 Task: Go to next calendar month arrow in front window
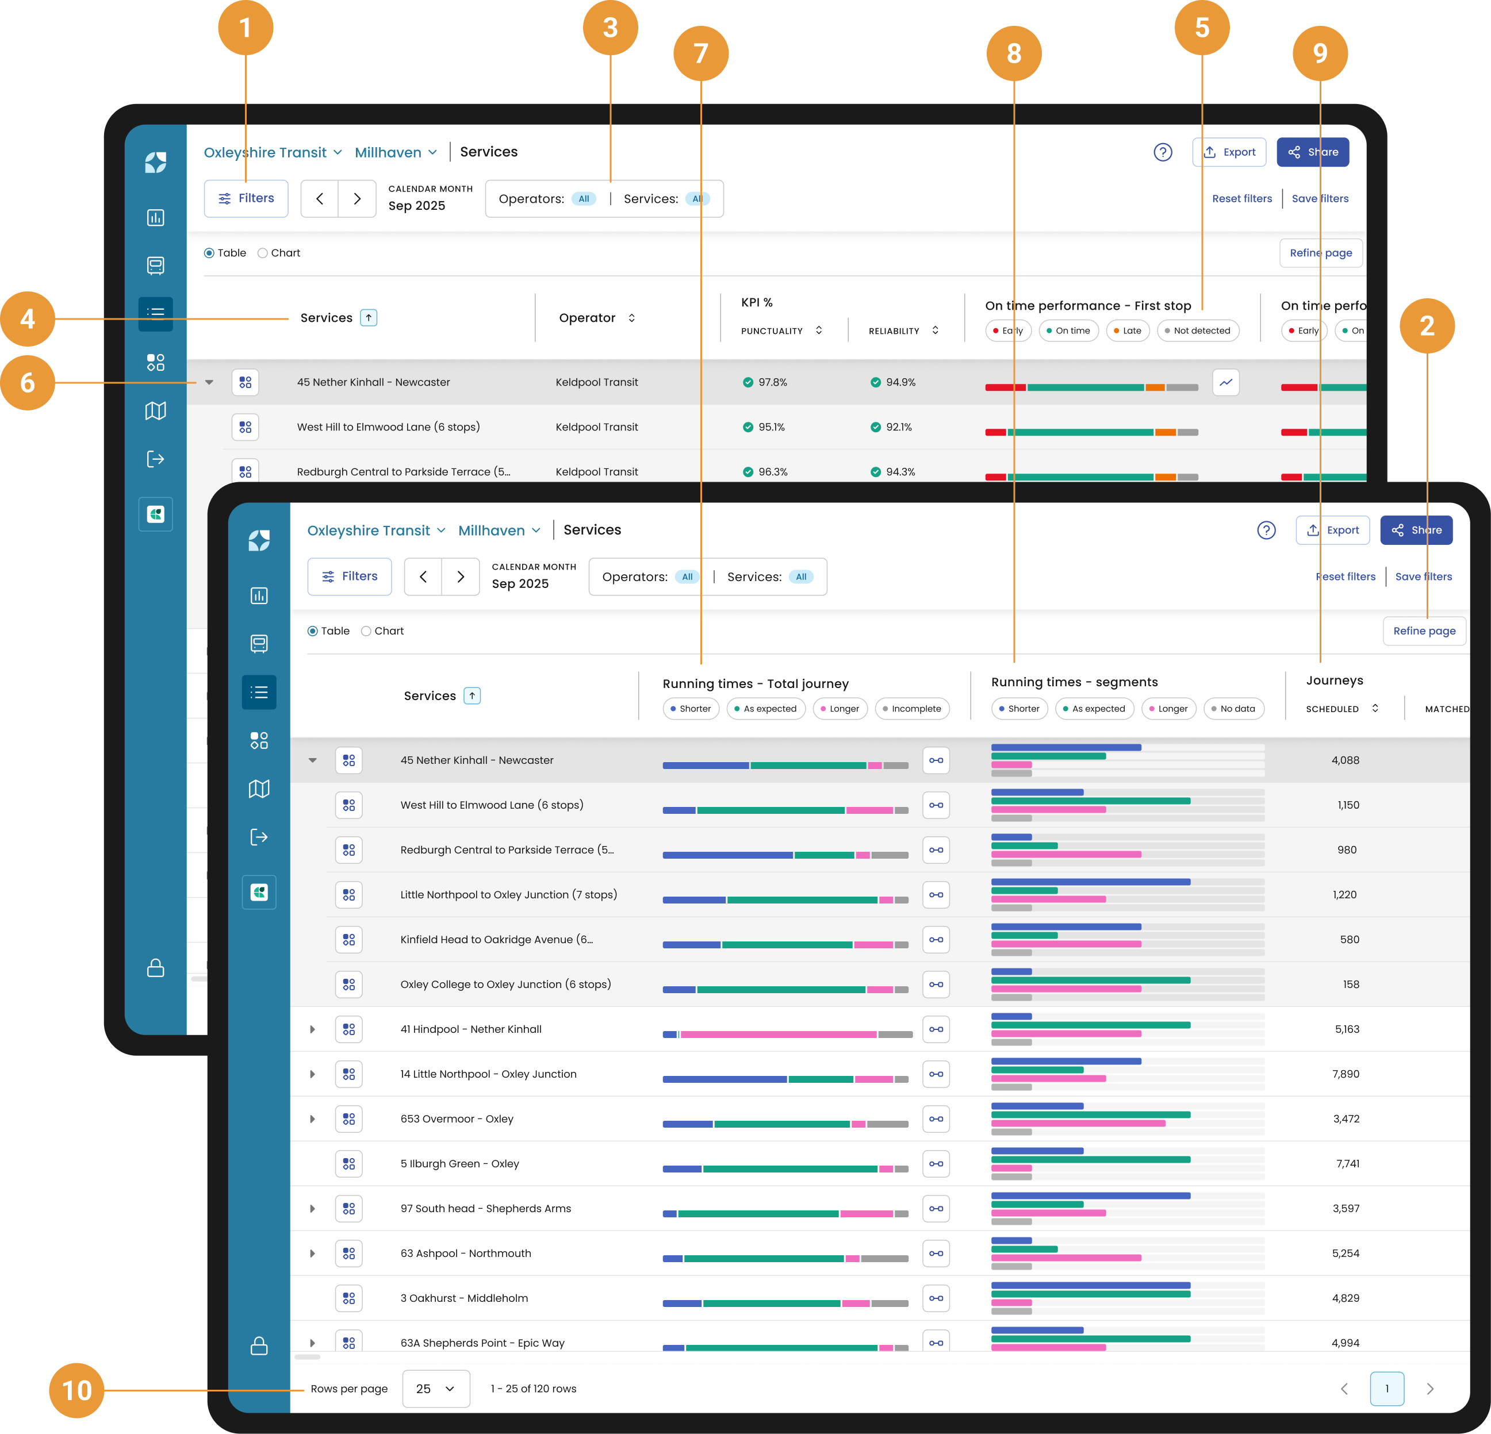460,576
